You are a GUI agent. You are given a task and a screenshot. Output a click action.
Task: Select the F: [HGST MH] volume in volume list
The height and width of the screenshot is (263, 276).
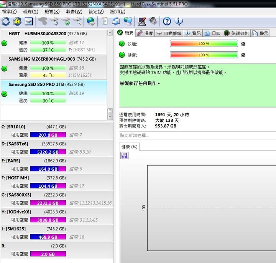pyautogui.click(x=57, y=182)
